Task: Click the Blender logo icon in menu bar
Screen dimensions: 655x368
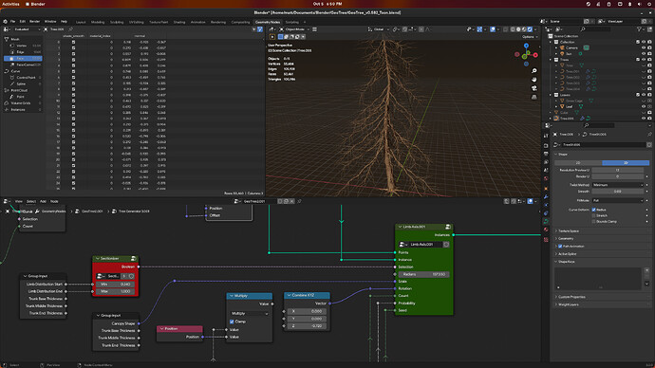Action: [x=5, y=22]
